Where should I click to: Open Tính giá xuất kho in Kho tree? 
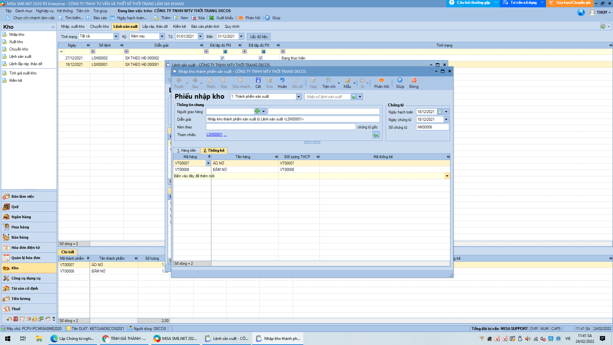click(x=23, y=73)
